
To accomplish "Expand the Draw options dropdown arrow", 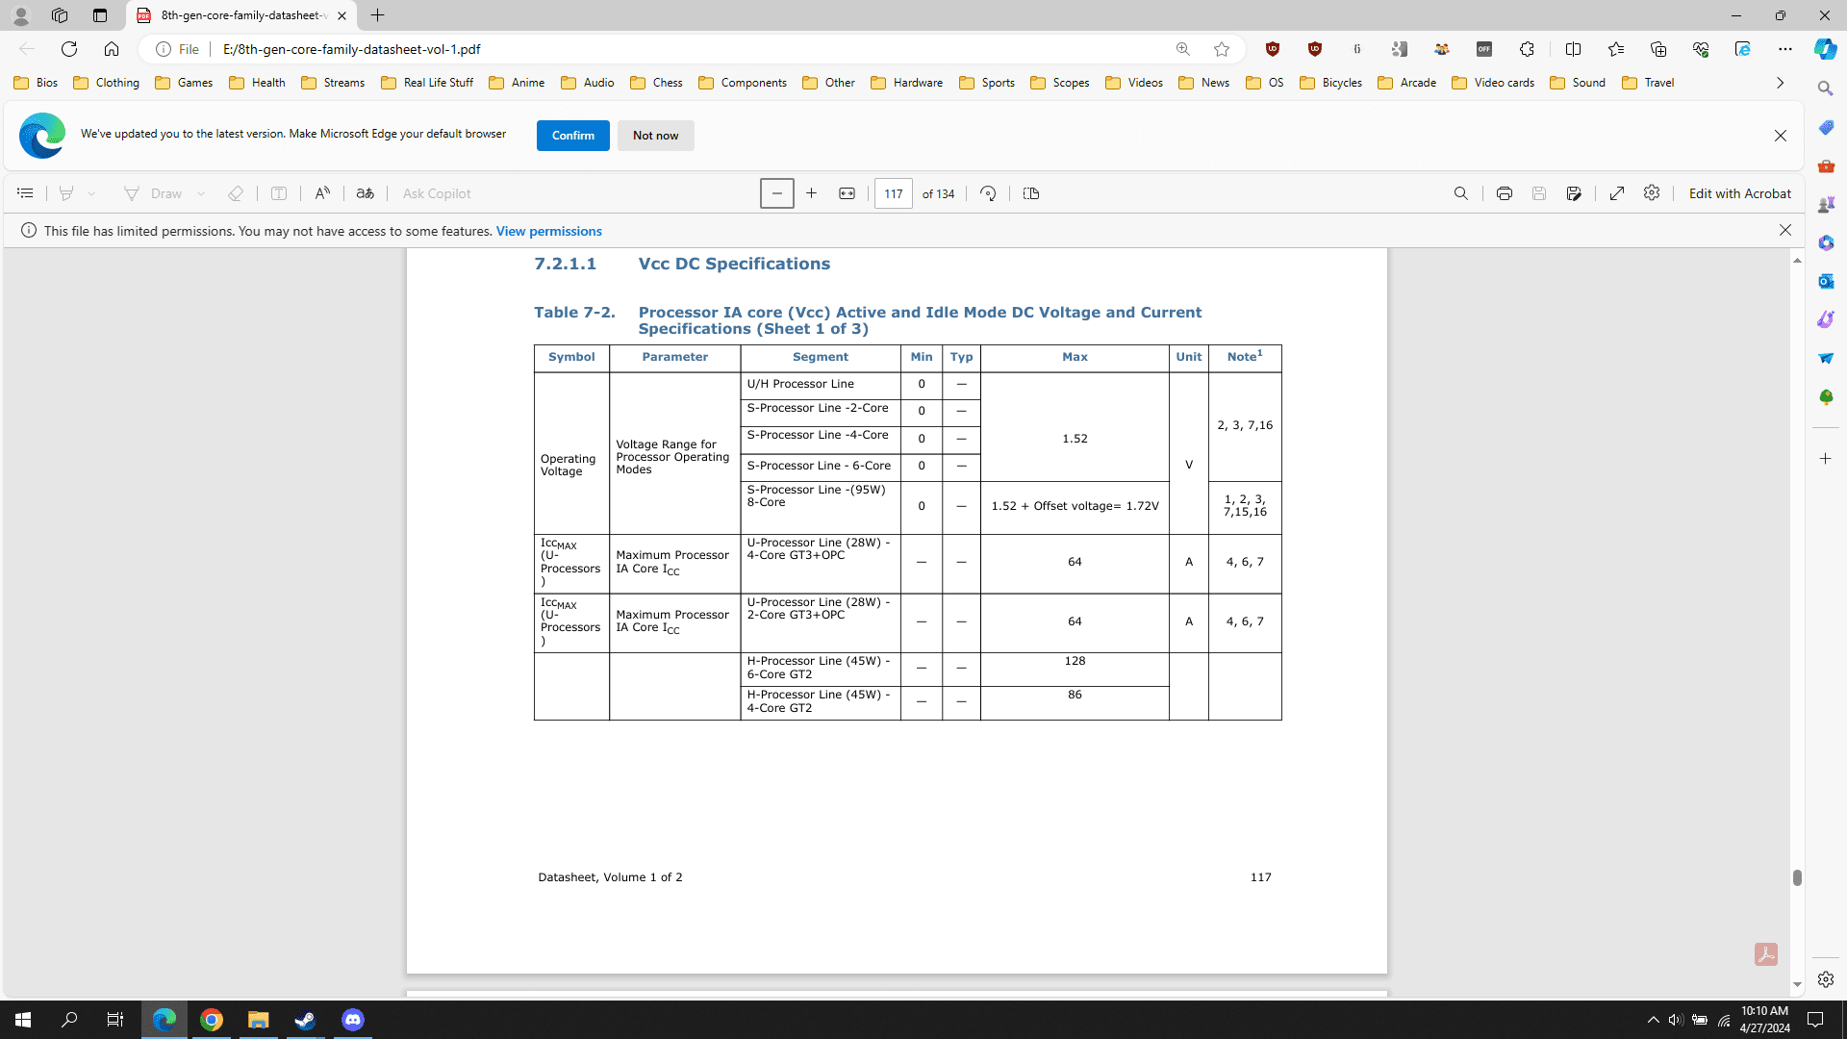I will click(x=201, y=193).
